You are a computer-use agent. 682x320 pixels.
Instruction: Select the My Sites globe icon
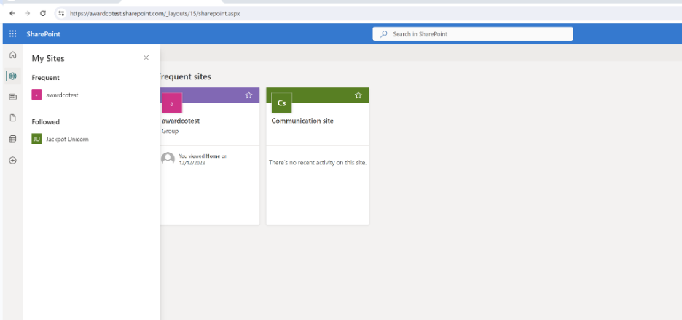(x=12, y=76)
